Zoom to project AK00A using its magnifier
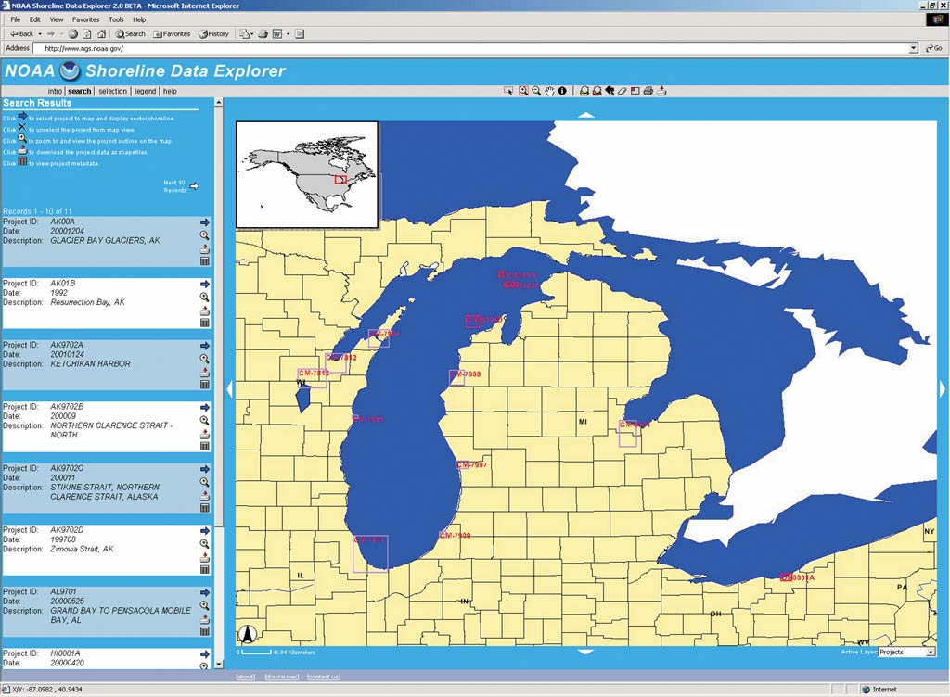The image size is (950, 697). coord(205,235)
